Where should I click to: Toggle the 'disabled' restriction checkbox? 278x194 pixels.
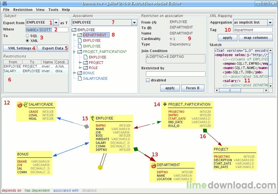click(148, 80)
